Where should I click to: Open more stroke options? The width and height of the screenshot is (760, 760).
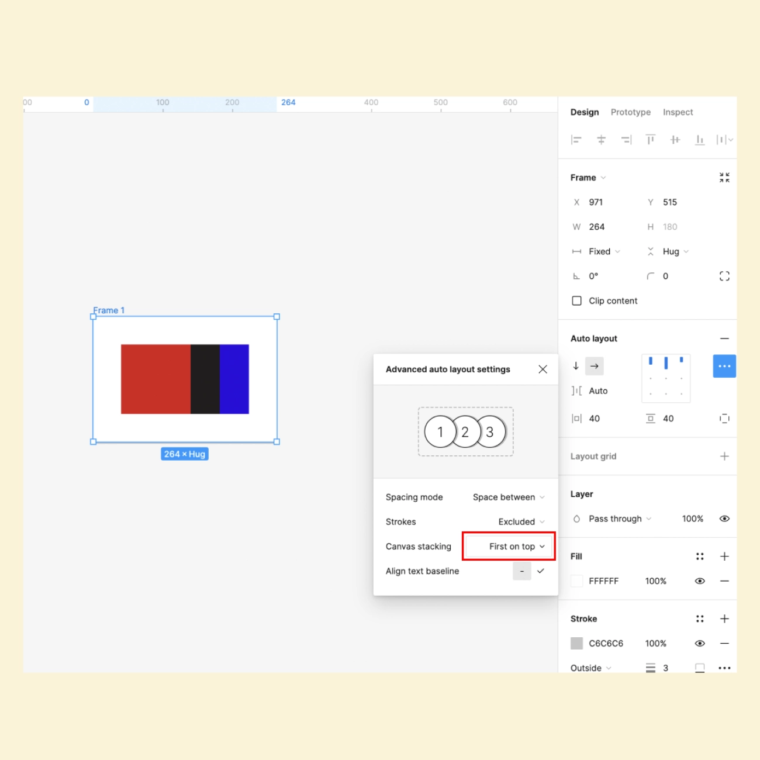pos(724,668)
